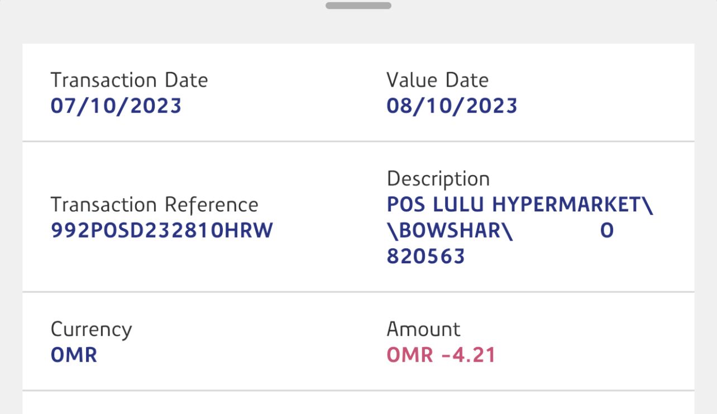Screen dimensions: 717x414
Task: Click the \BOWSHAR\ location text
Action: pyautogui.click(x=450, y=230)
